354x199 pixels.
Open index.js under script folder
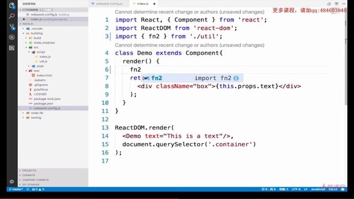[53, 56]
